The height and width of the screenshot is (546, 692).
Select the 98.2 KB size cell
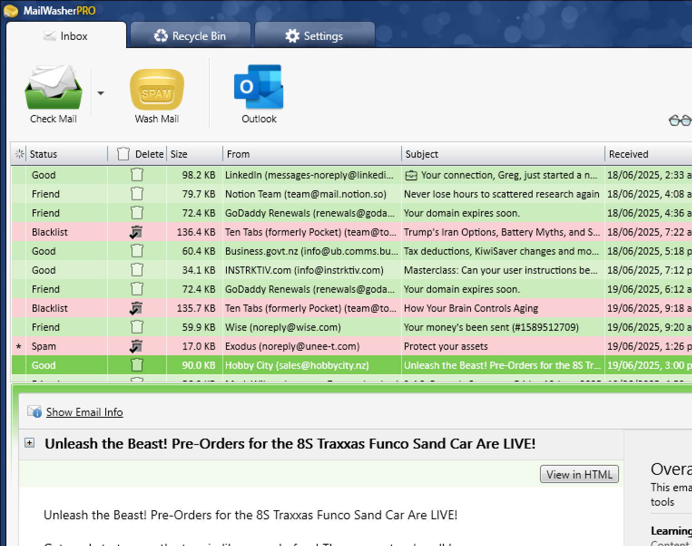tap(194, 175)
